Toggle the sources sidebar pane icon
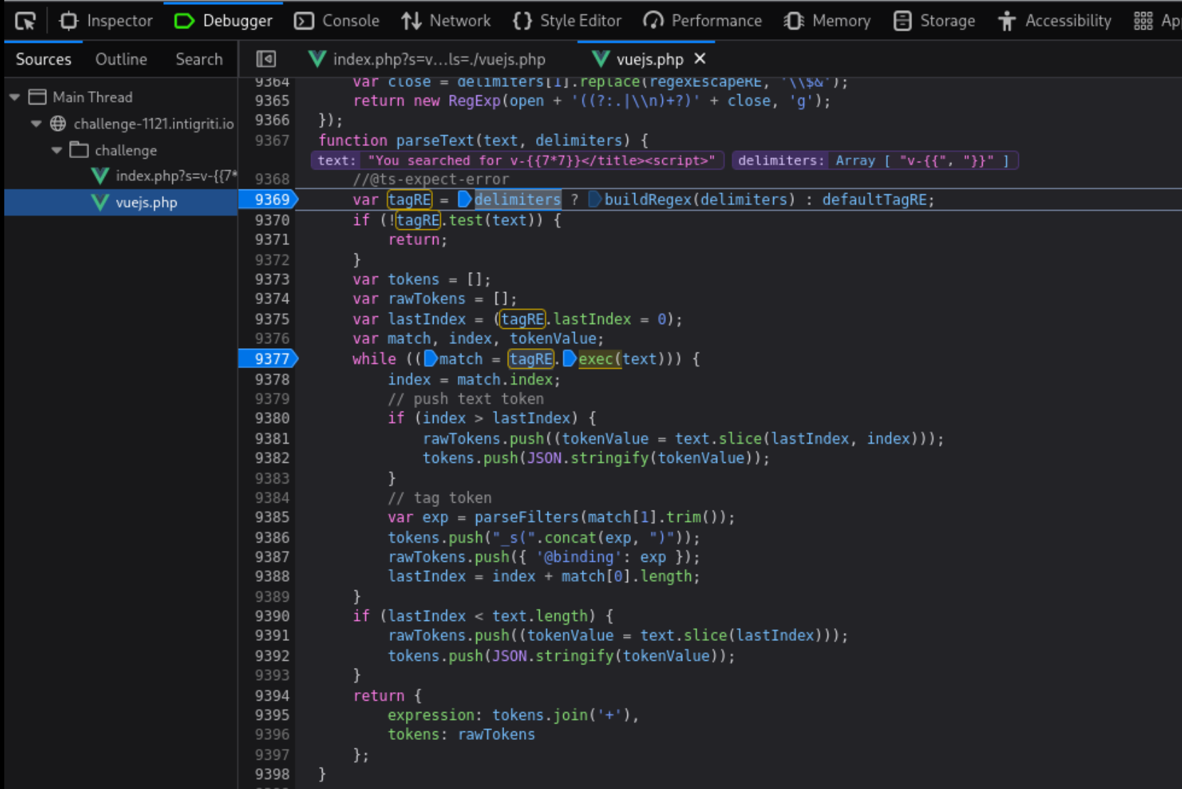Screen dimensions: 1182x789 (266, 59)
